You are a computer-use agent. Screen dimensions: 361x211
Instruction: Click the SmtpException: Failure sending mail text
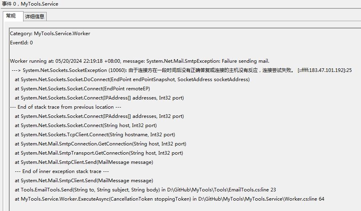204,61
